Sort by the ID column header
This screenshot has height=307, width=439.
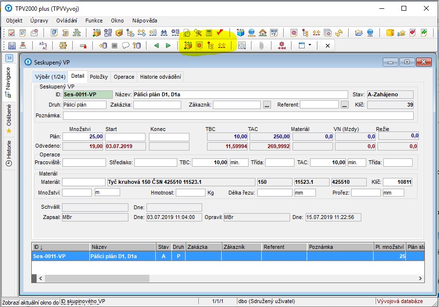[61, 247]
